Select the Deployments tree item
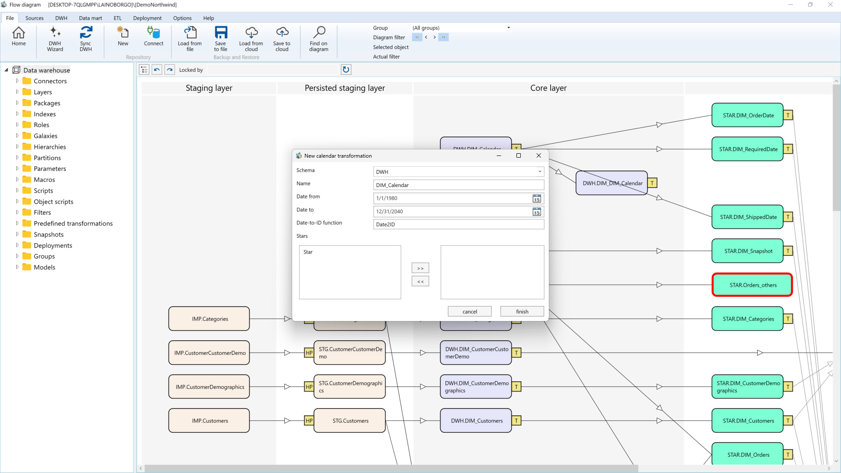The height and width of the screenshot is (473, 841). [53, 245]
